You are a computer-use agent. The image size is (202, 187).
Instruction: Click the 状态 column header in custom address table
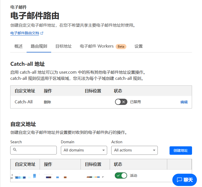click(118, 164)
